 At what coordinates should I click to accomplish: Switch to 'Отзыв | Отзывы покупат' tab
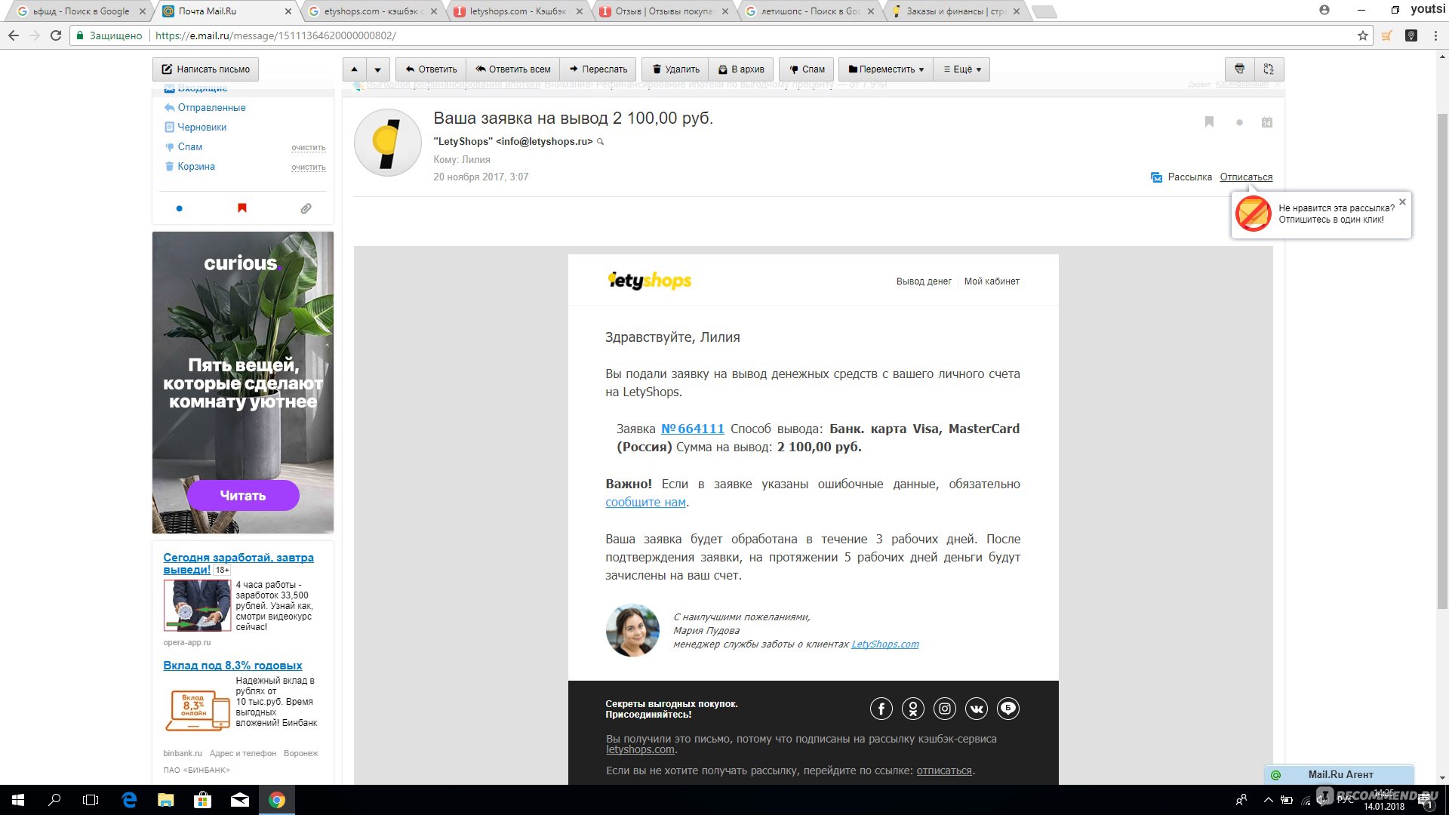(x=664, y=11)
